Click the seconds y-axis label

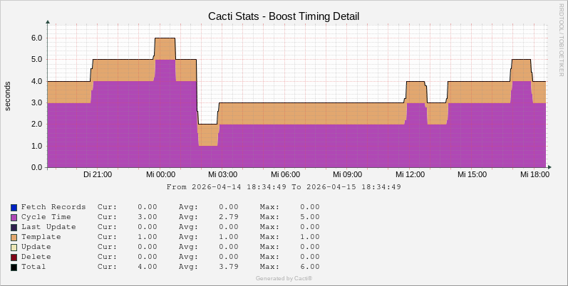click(8, 96)
